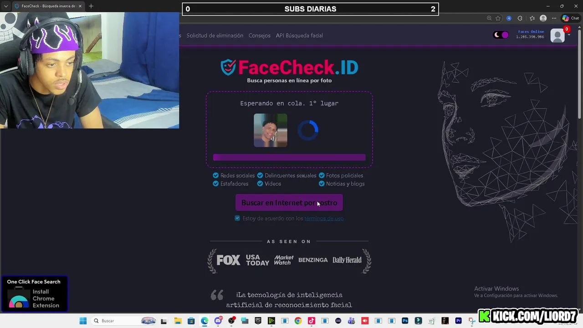Open the términos de uso link

click(324, 218)
